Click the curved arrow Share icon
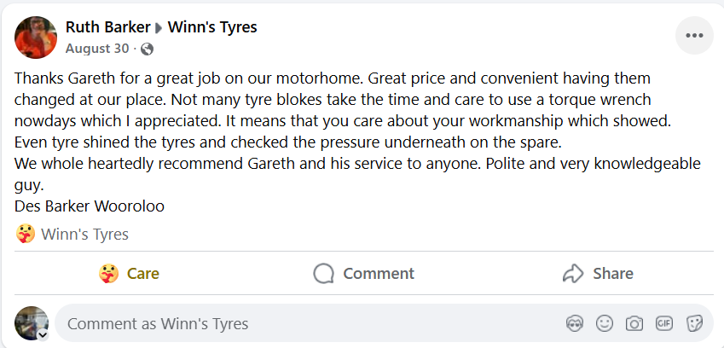 [x=572, y=274]
